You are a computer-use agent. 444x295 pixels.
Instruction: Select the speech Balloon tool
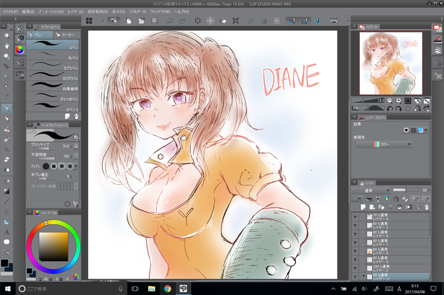pyautogui.click(x=7, y=242)
